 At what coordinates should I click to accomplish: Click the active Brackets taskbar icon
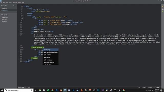click(65, 90)
